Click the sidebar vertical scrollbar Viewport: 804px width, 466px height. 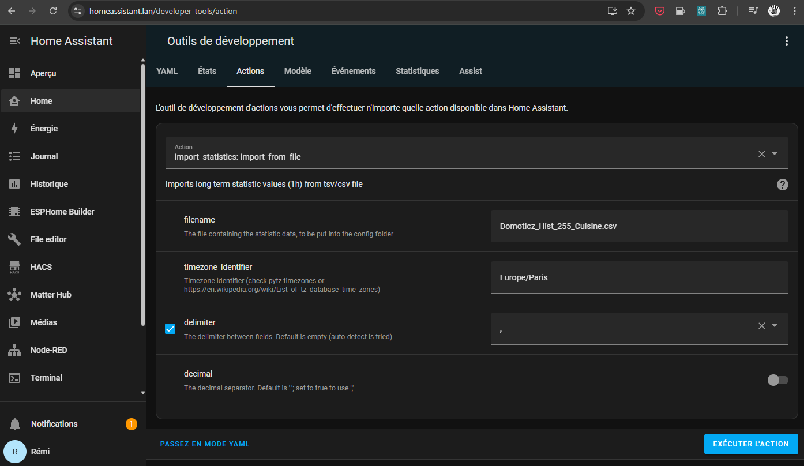[x=143, y=196]
